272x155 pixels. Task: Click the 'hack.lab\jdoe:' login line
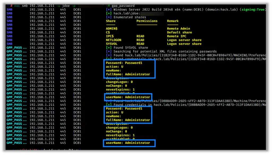pos(127,13)
